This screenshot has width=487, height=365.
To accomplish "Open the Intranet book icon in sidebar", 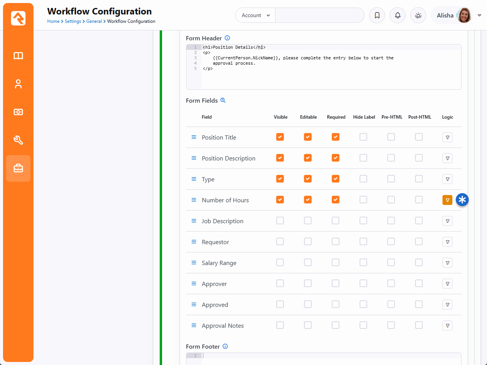I will pos(18,56).
